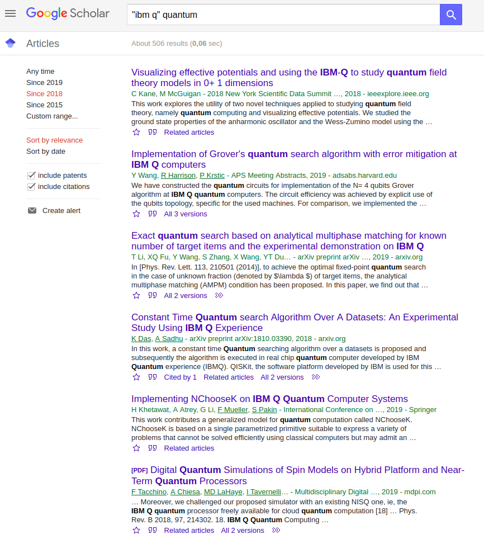Screen dimensions: 484x539
Task: Expand more options for Digital Quantum Simulations result
Action: [x=276, y=530]
